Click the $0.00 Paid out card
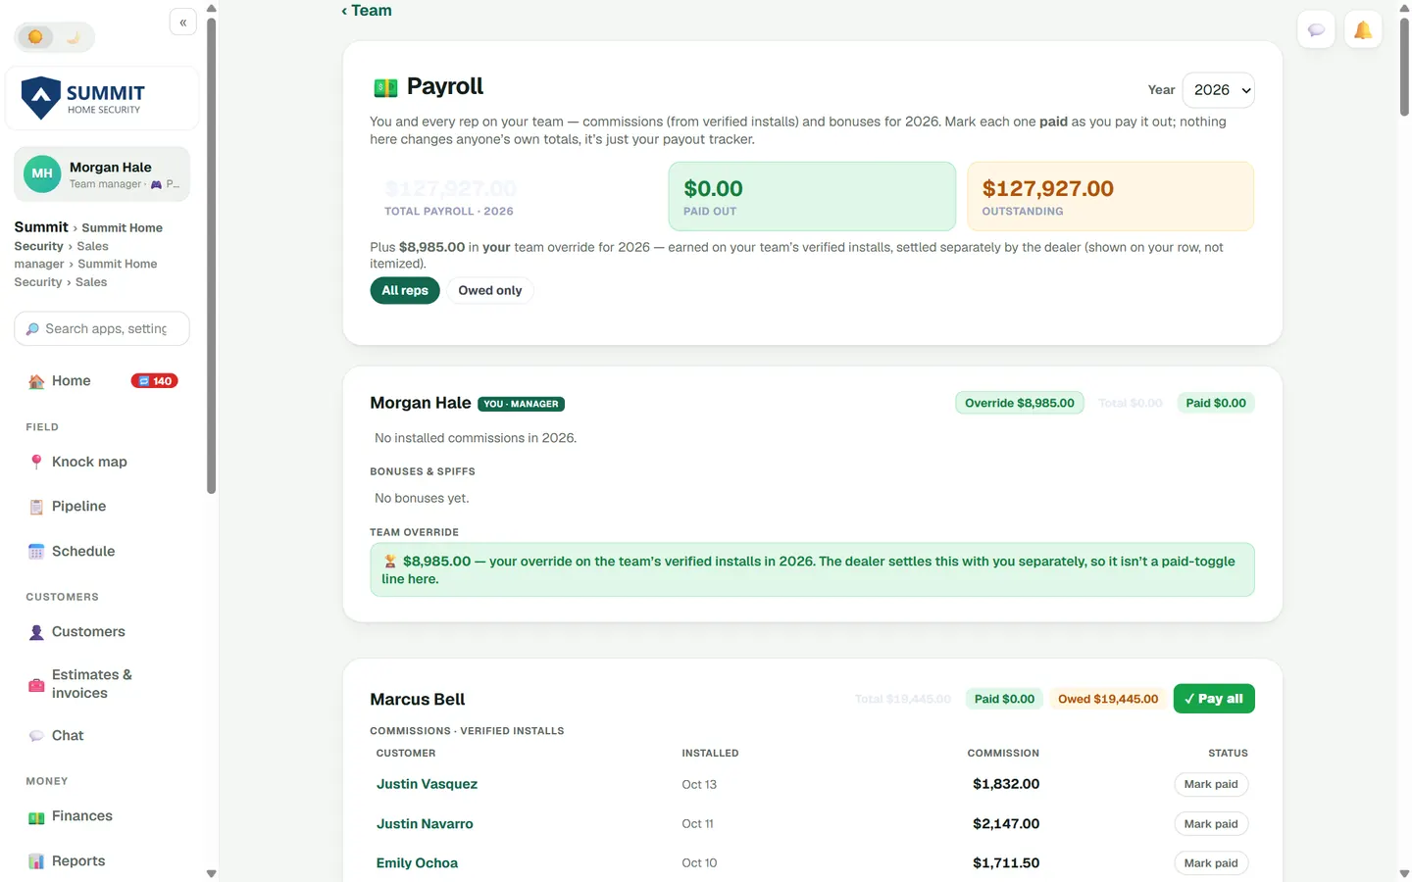This screenshot has width=1412, height=882. tap(812, 197)
